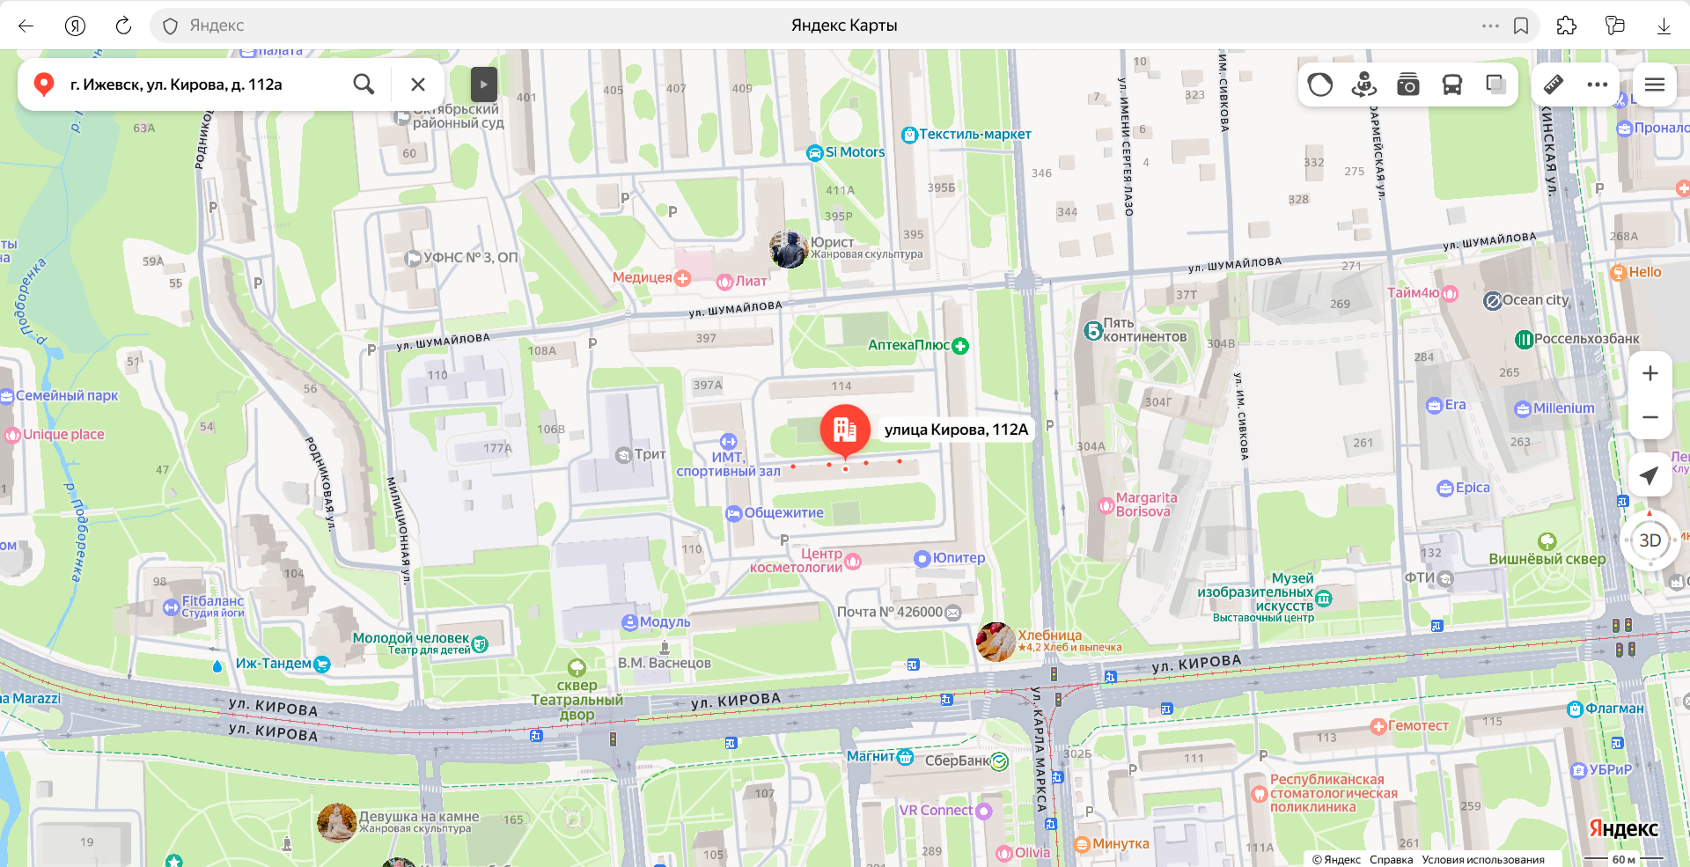Select the VR Connect marker
The height and width of the screenshot is (867, 1690).
tap(984, 811)
